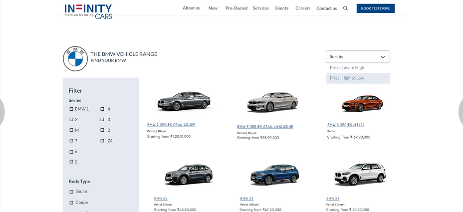Open the BMW X5 link
Viewport: 463px width, 212px height.
pyautogui.click(x=333, y=199)
